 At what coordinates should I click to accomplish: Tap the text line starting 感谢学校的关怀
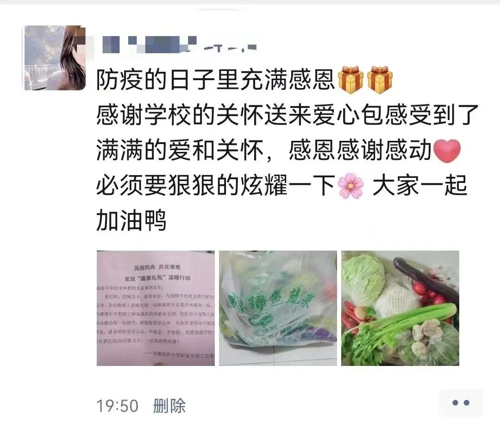287,115
